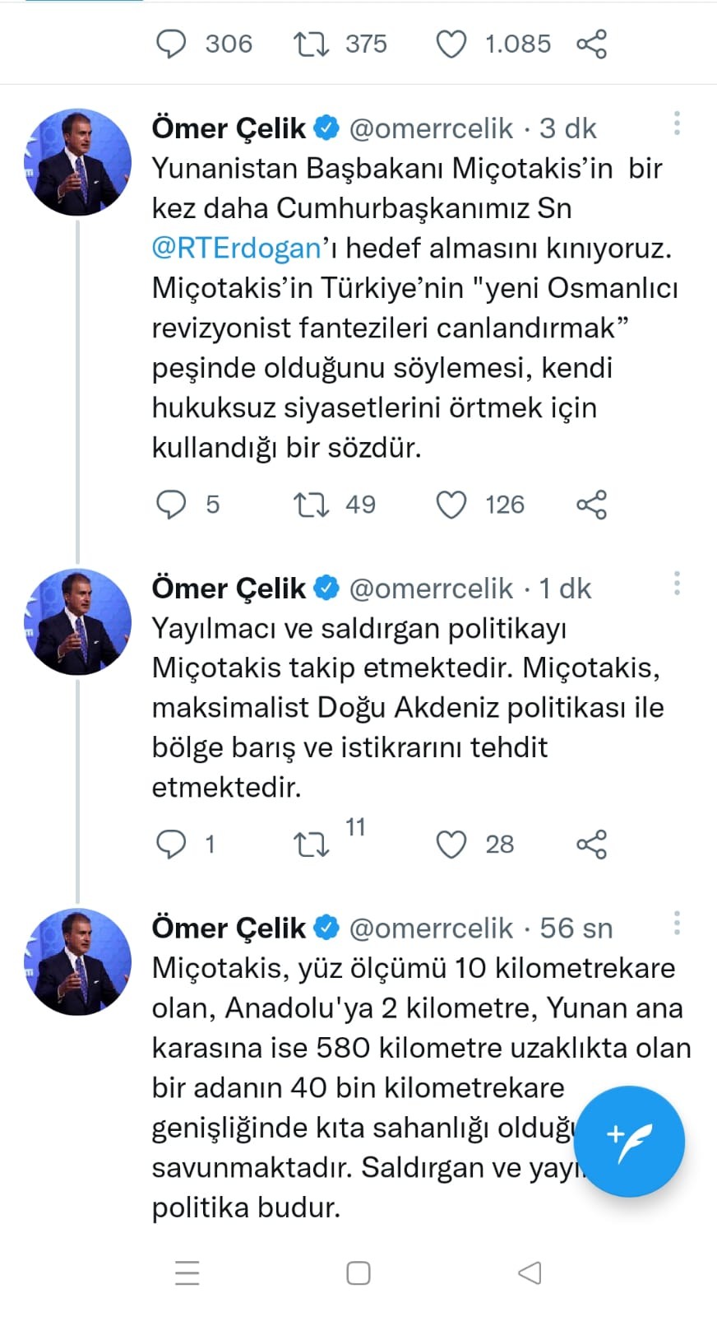Open Android recent apps menu button

[187, 1273]
